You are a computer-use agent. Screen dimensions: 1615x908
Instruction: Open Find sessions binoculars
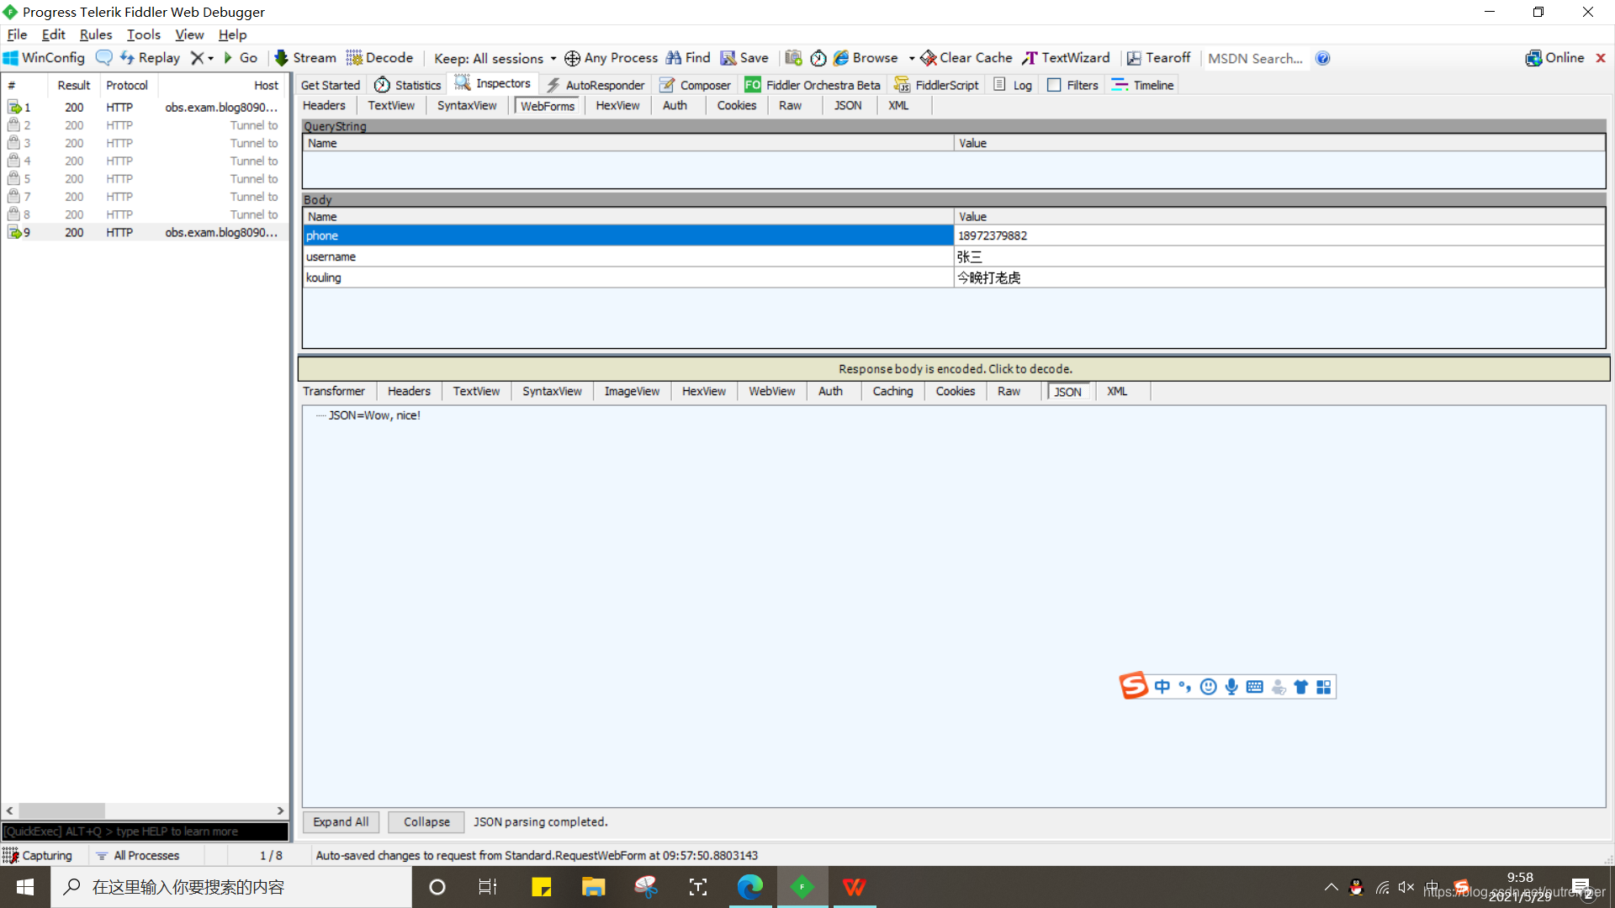pyautogui.click(x=688, y=58)
